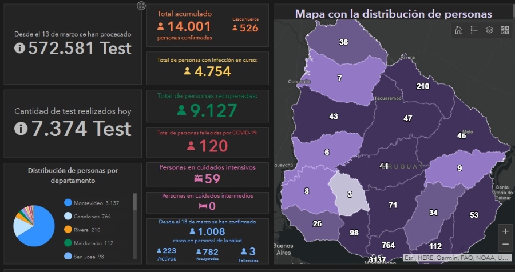Click the large blue Montevideo pie slice
The width and height of the screenshot is (515, 272).
40,234
